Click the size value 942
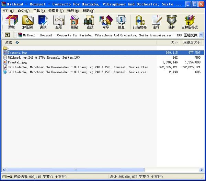Image resolution: width=206 pixels, height=181 pixels. click(175, 58)
